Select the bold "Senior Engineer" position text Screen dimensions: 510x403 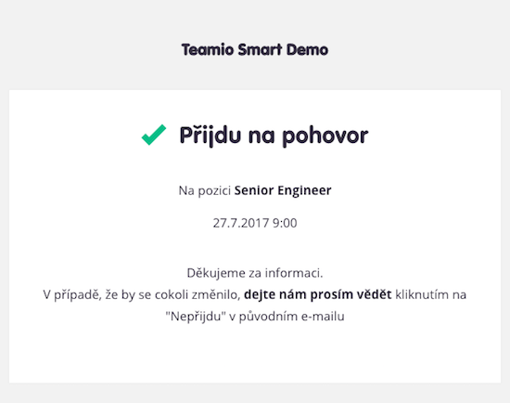tap(283, 190)
